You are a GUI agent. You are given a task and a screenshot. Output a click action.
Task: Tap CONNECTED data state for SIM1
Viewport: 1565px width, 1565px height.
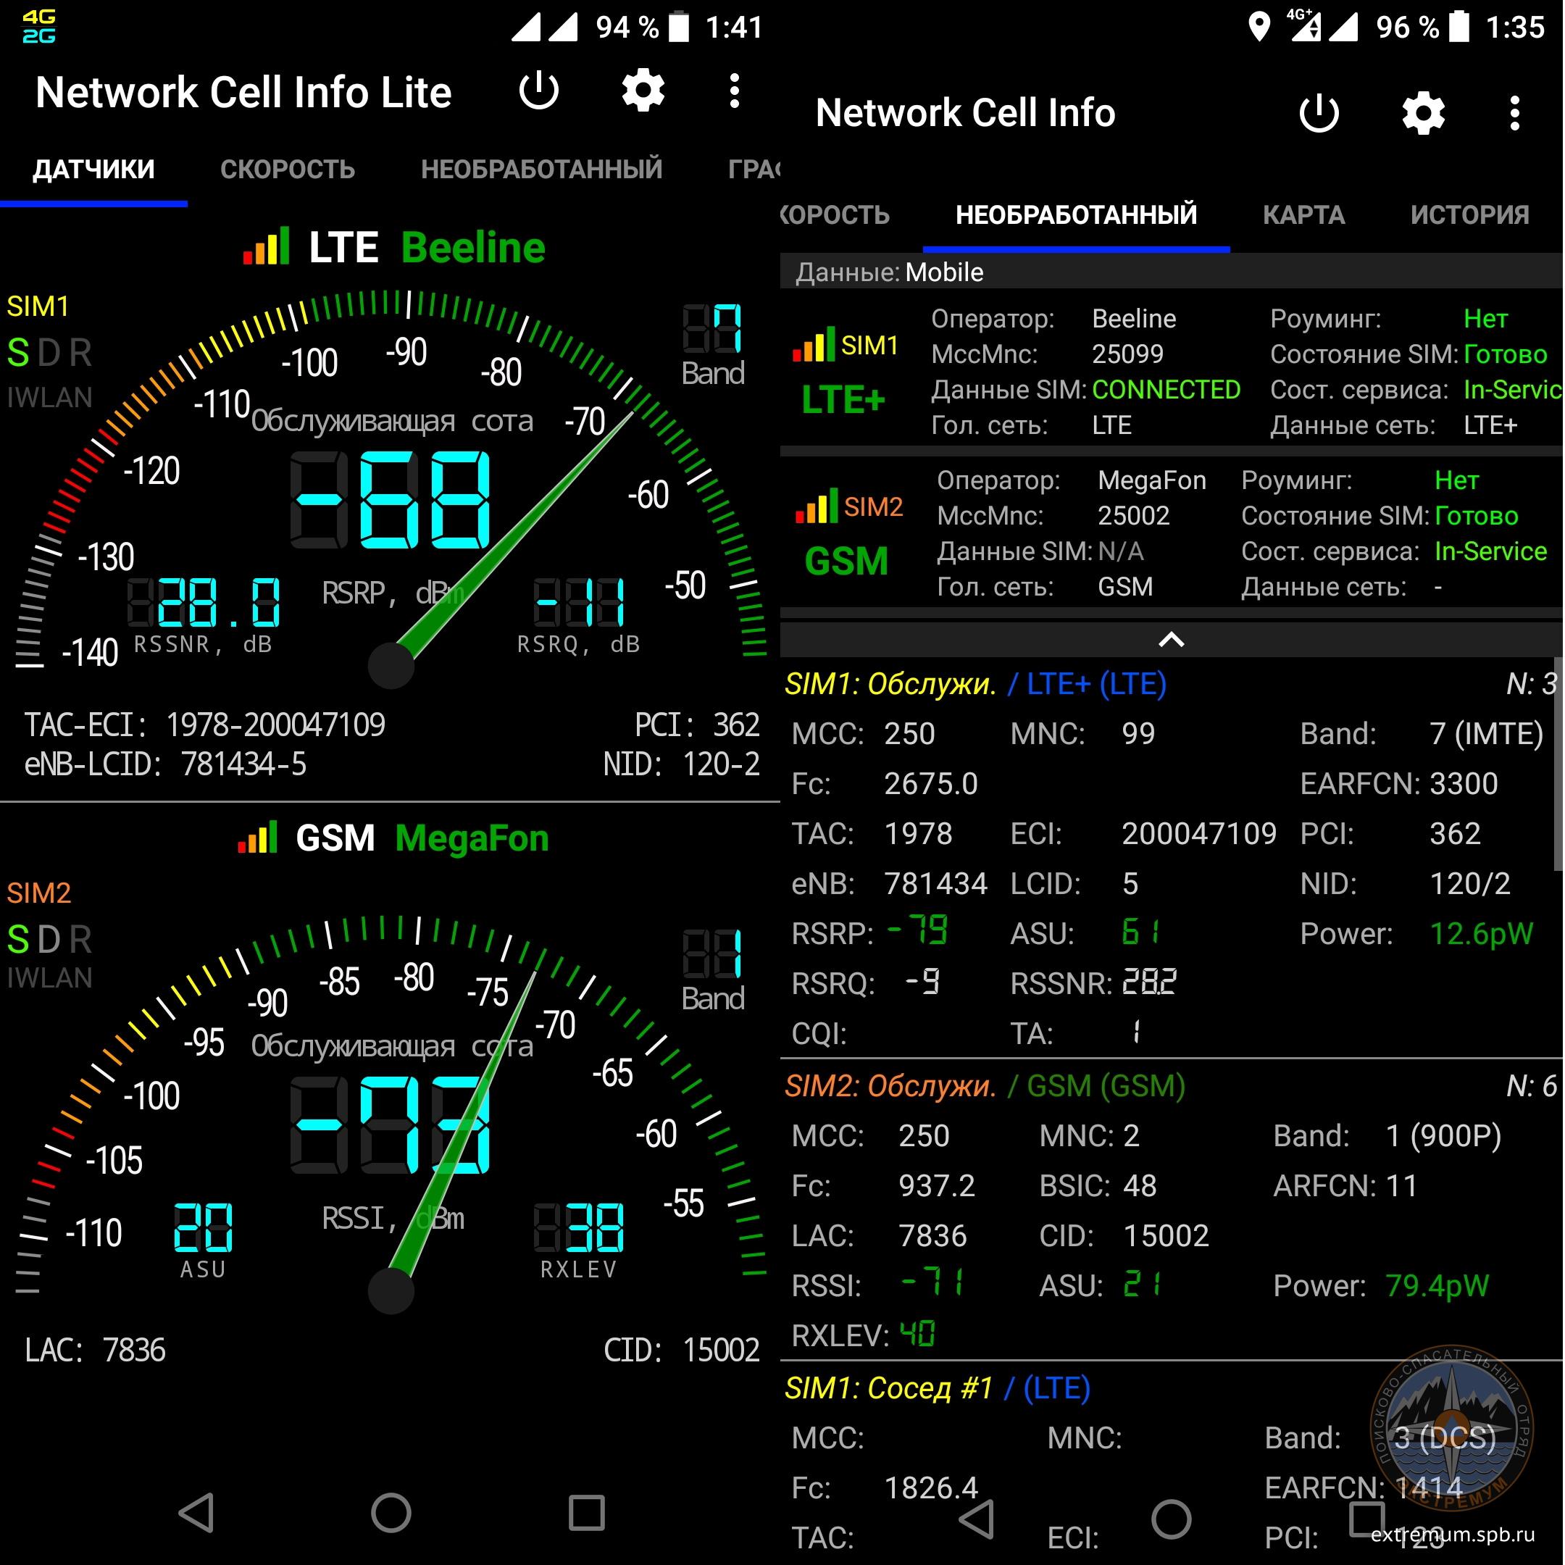1166,390
